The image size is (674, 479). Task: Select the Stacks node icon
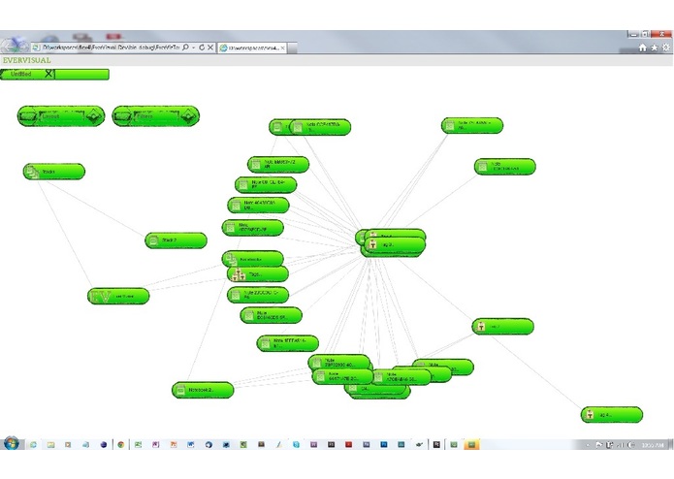click(32, 172)
